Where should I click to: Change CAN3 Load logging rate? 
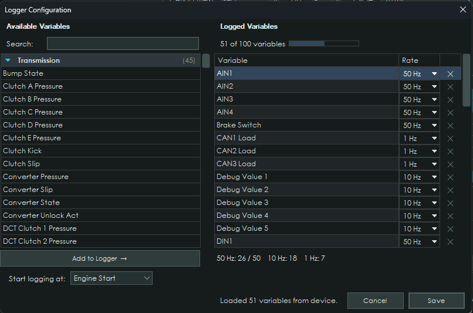(420, 164)
